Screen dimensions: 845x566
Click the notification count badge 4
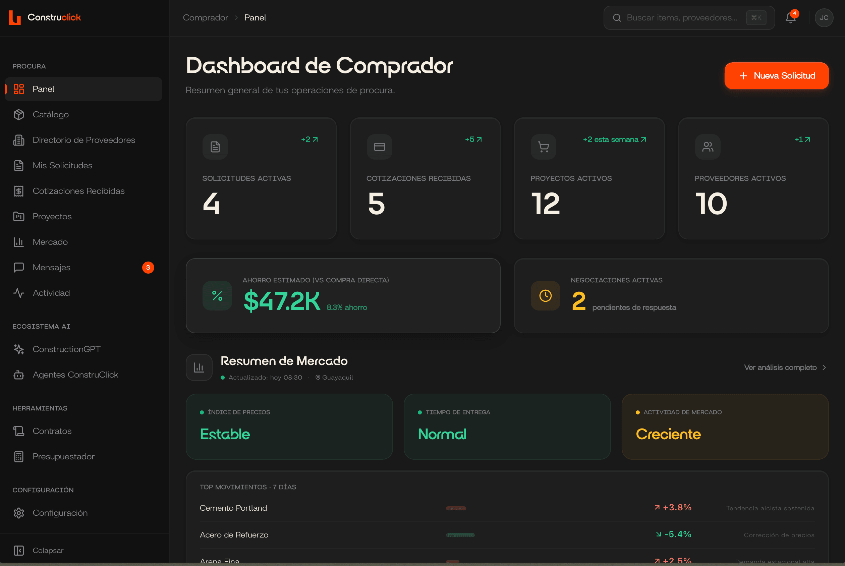point(794,13)
